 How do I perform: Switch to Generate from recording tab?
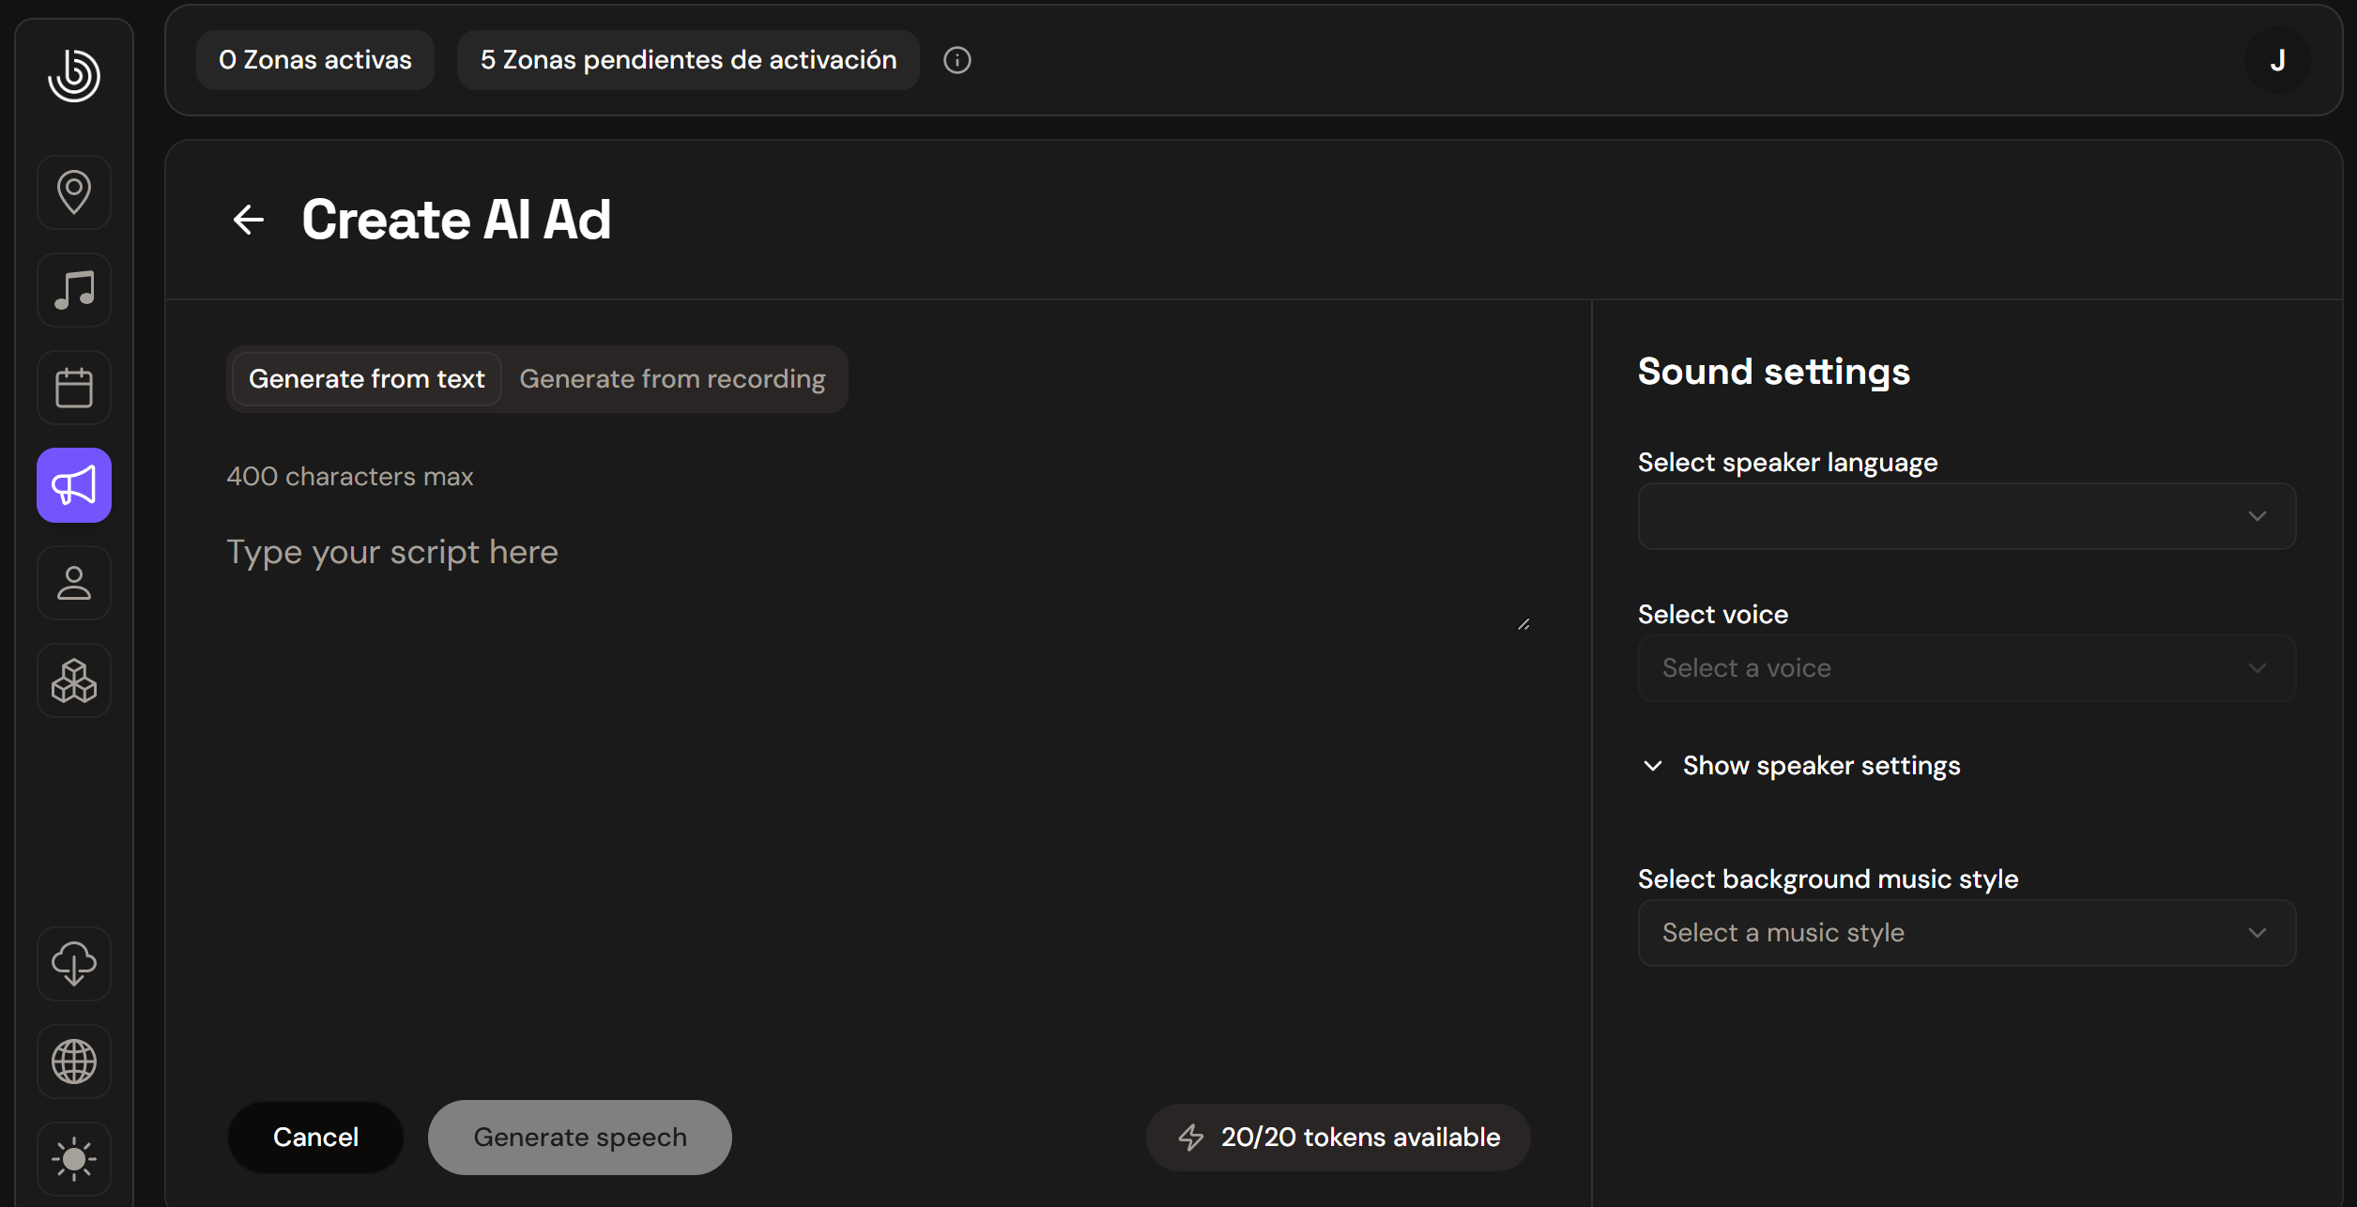pyautogui.click(x=672, y=379)
